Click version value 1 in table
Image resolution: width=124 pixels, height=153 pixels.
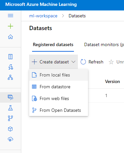[106, 95]
